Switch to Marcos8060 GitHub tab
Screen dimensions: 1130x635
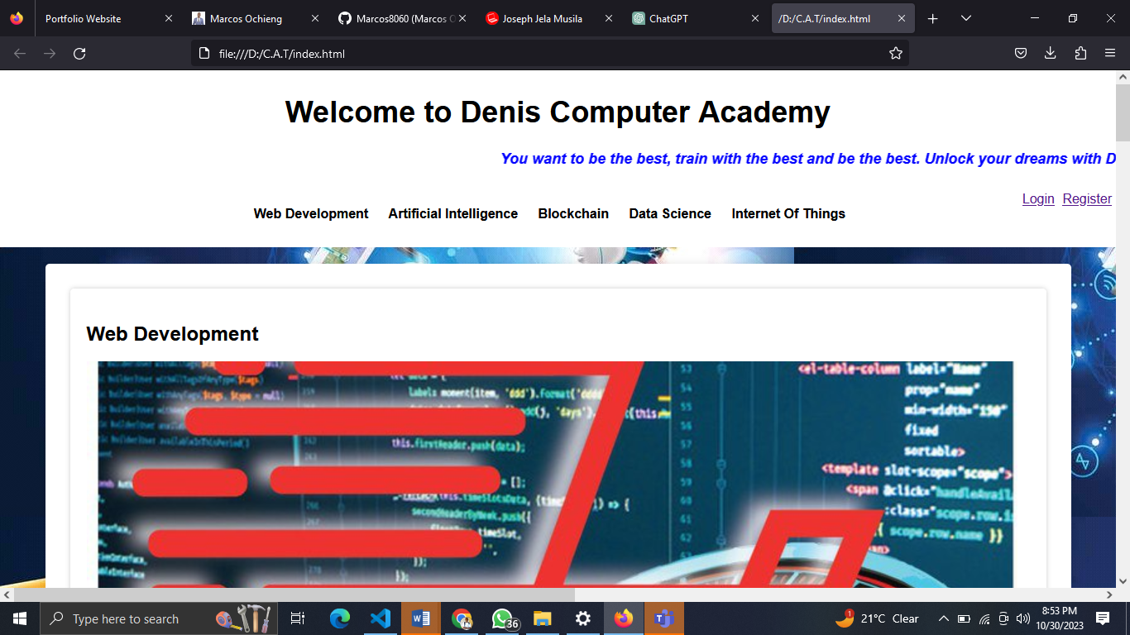400,18
